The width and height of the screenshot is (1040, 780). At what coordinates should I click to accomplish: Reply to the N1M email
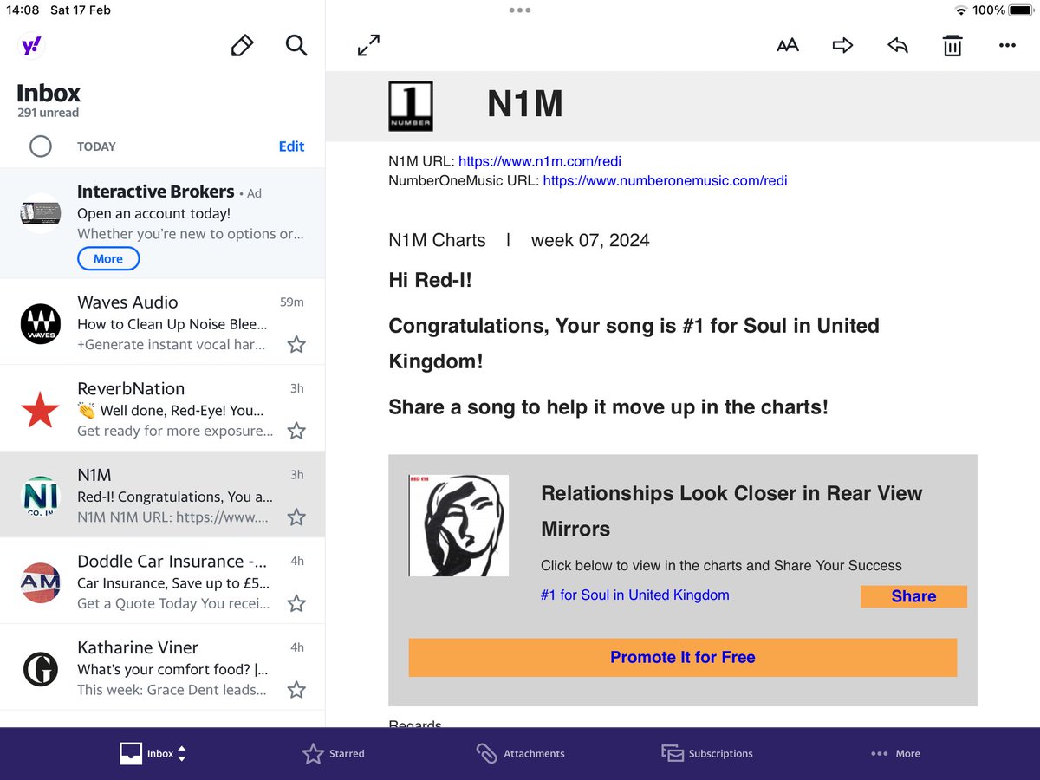coord(897,46)
